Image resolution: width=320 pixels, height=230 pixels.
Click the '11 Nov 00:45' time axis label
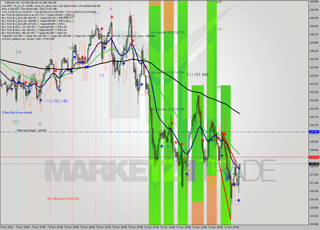[x=152, y=227]
